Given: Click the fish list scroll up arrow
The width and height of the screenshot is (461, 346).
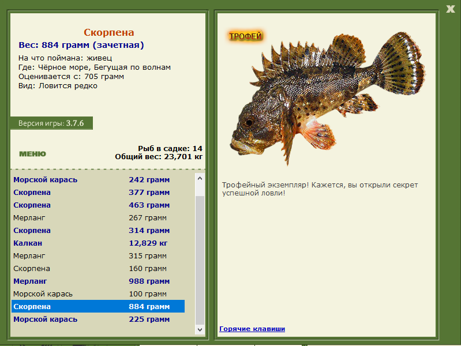Looking at the screenshot, I should point(200,178).
